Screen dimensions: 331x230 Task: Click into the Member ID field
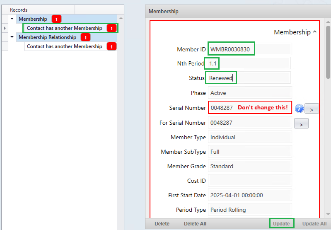[x=250, y=49]
